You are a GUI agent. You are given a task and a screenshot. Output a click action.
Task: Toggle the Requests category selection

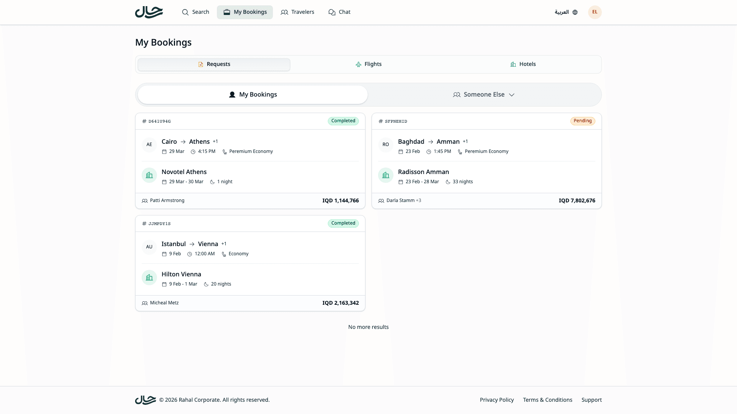point(214,64)
